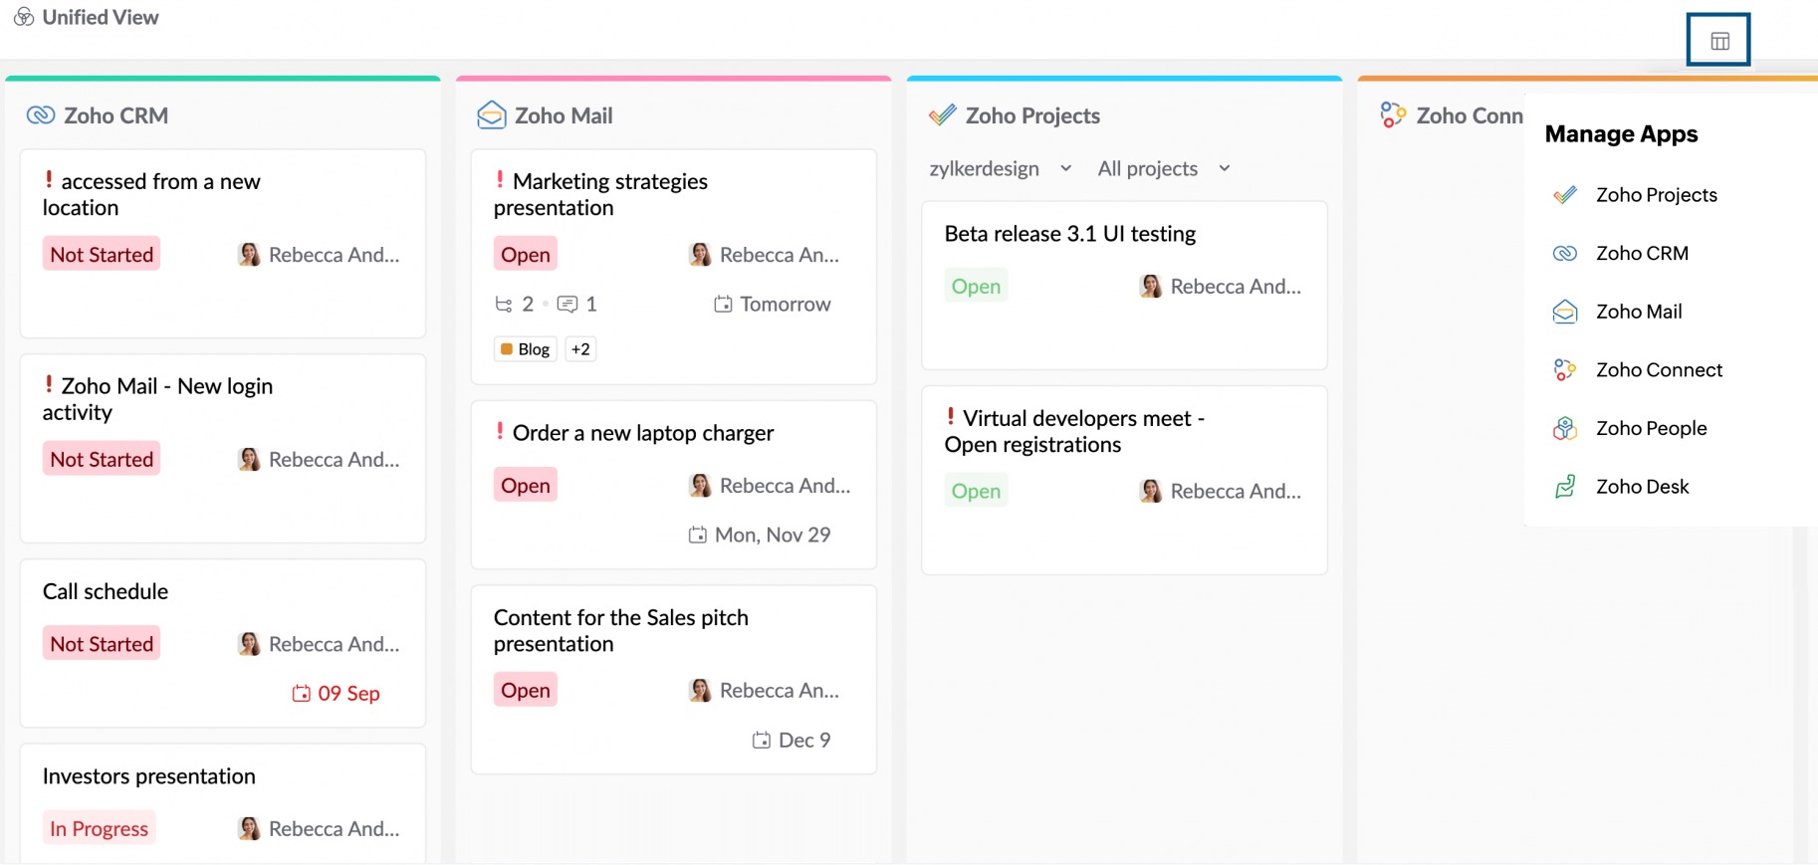Click the Zoho Connect column header icon

click(1393, 115)
